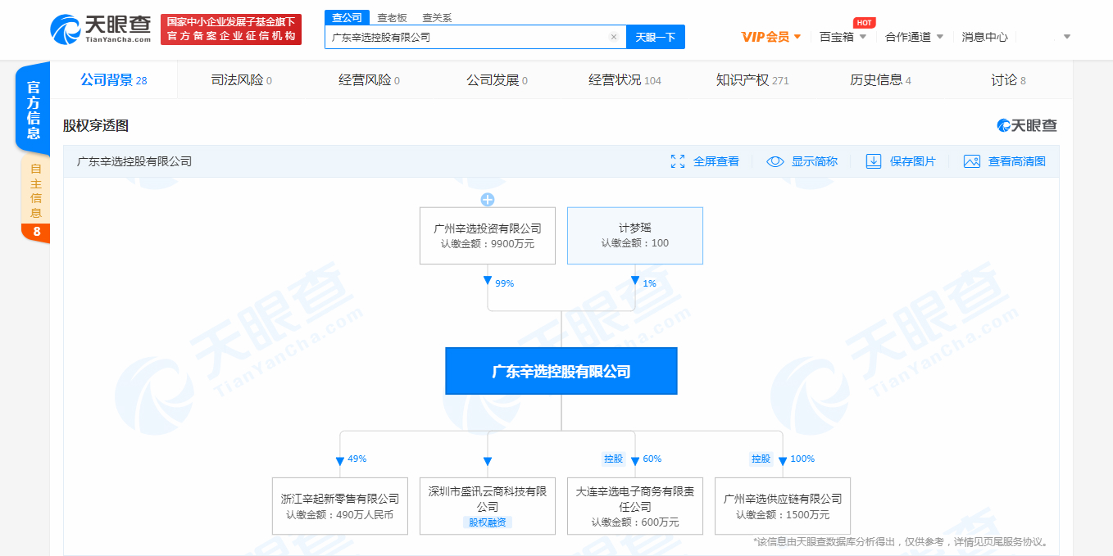Click the 保存图片 download icon
Image resolution: width=1113 pixels, height=556 pixels.
[873, 161]
